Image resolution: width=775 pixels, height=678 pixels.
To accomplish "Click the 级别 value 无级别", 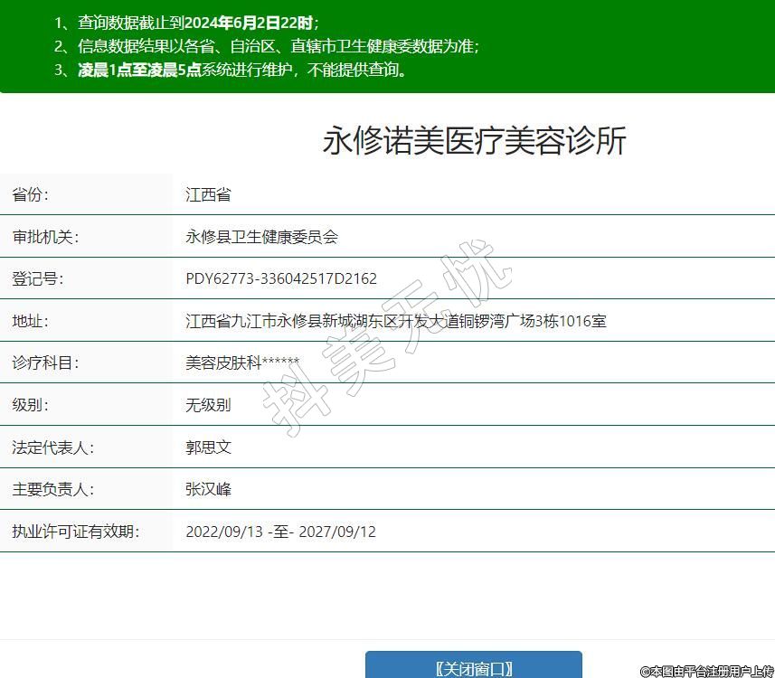I will pos(208,405).
